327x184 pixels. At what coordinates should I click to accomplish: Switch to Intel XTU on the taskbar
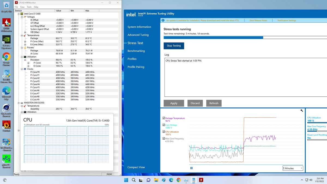193,180
